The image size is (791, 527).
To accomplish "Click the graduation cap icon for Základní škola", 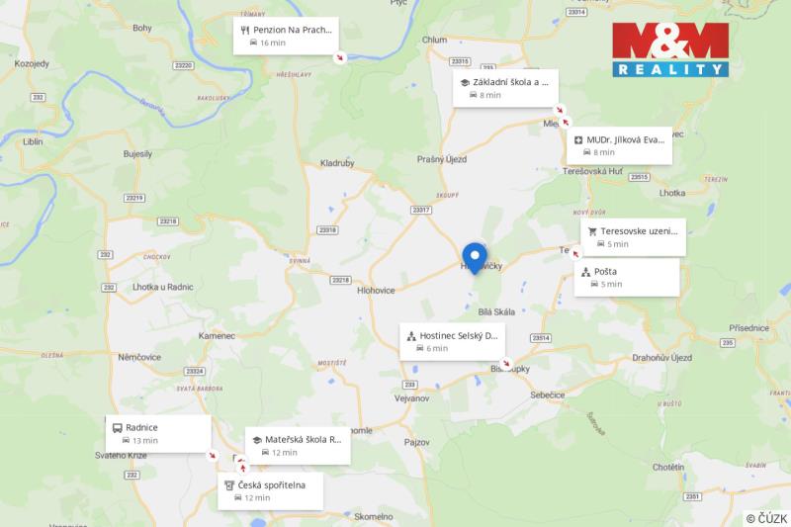I will pyautogui.click(x=465, y=82).
